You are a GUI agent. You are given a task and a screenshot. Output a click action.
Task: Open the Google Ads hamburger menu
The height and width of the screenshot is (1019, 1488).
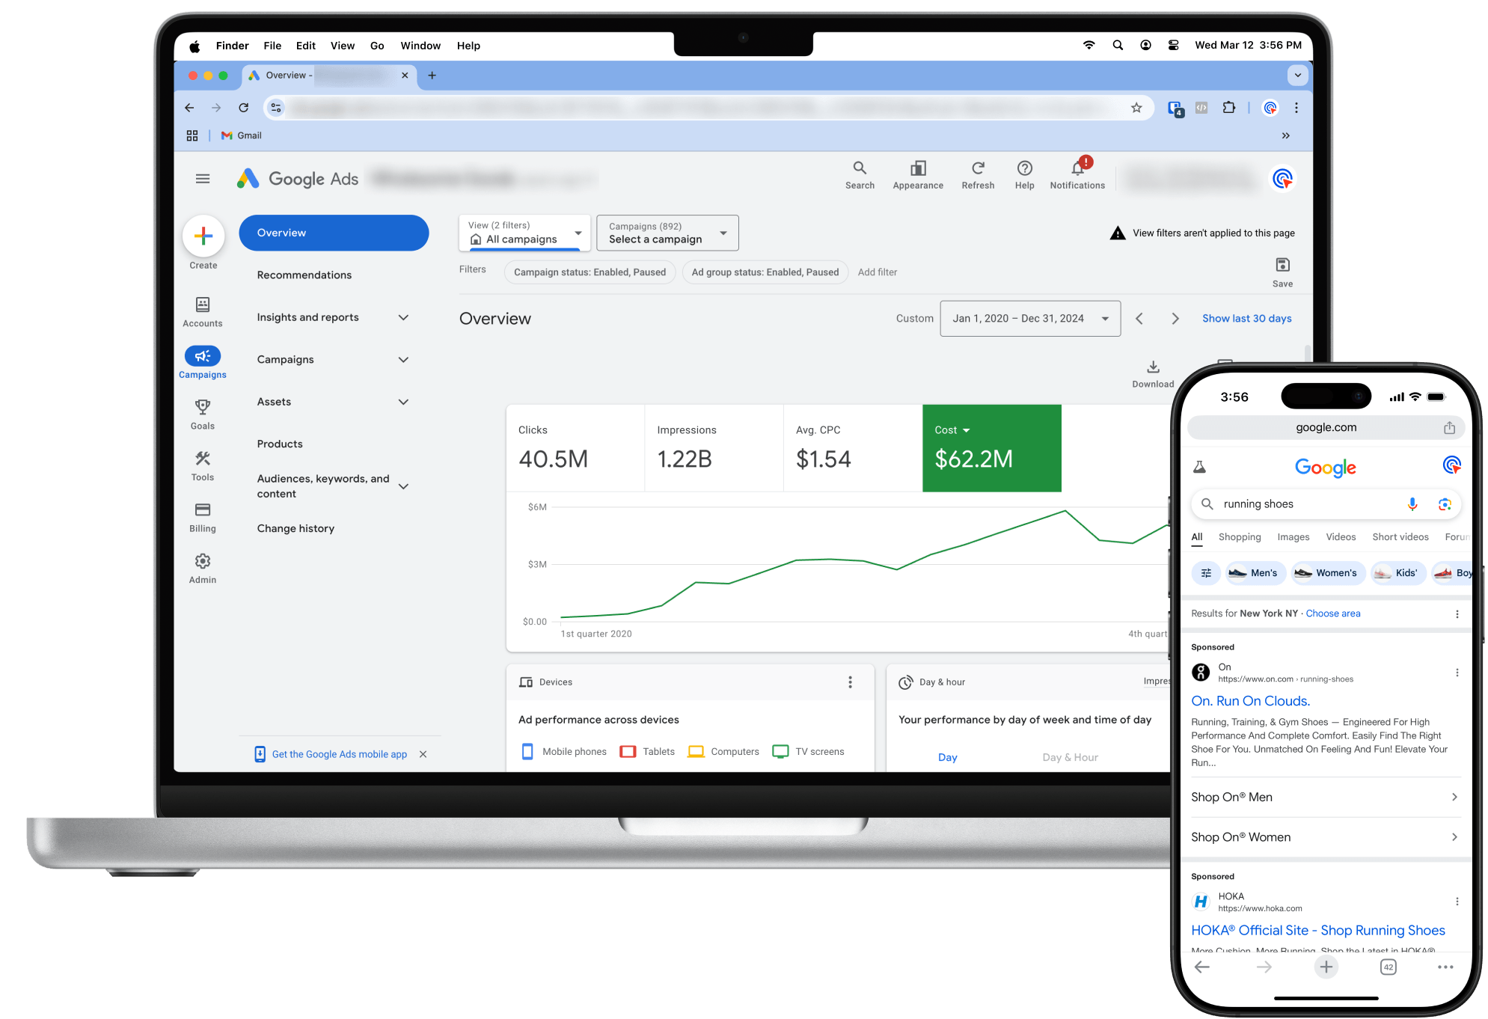click(203, 179)
